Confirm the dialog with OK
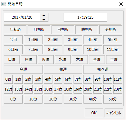The image size is (126, 120). coord(94,113)
